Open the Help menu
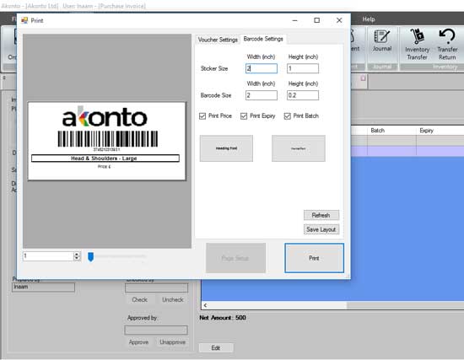 click(x=369, y=19)
